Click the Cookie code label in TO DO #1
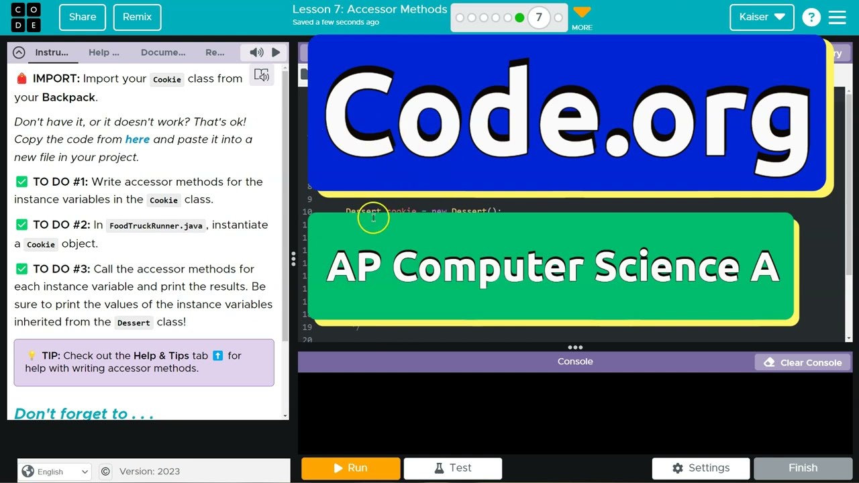Viewport: 859px width, 483px height. coord(164,200)
